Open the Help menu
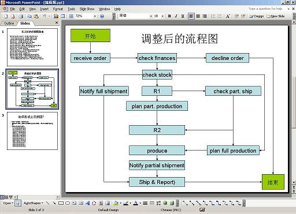 tap(117, 9)
